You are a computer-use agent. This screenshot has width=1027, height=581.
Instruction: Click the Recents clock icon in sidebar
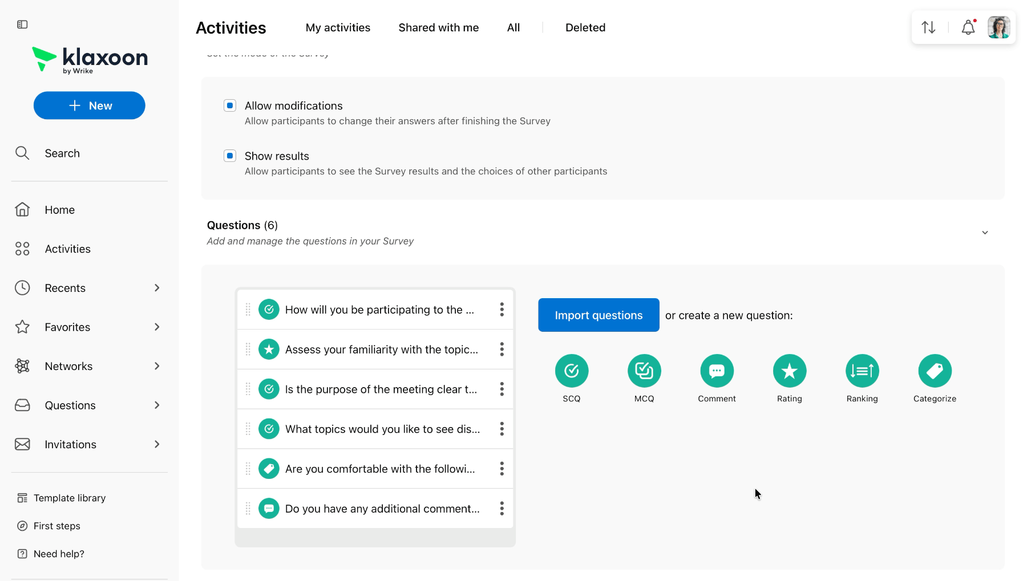(22, 288)
